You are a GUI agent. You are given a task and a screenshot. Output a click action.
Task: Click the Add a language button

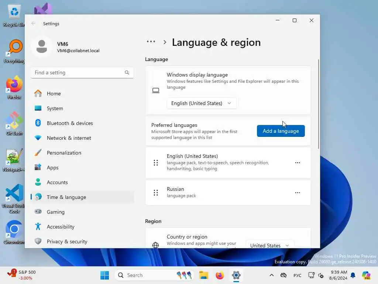[x=281, y=131]
